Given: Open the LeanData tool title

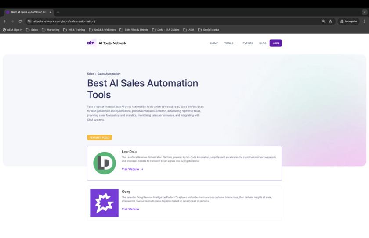Looking at the screenshot, I should [129, 152].
